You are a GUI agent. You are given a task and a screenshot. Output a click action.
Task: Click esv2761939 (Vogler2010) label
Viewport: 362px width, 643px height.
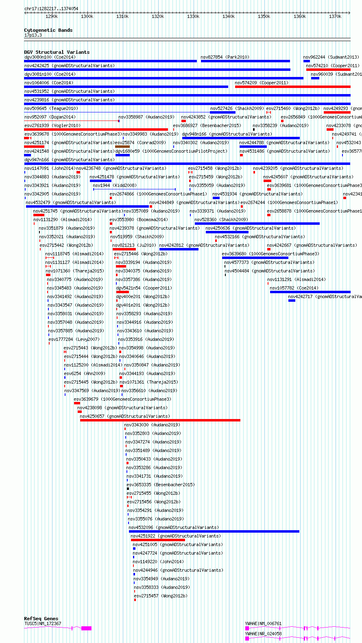[52, 125]
